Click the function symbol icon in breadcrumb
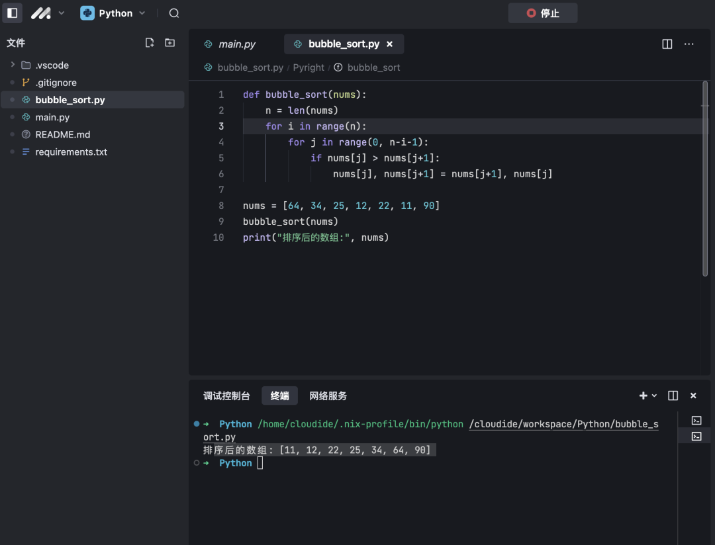 338,67
